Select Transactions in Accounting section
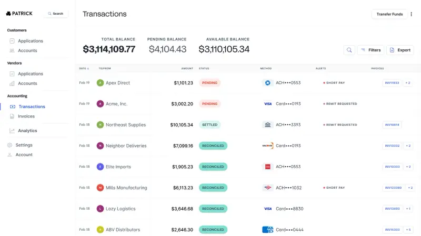 [32, 106]
